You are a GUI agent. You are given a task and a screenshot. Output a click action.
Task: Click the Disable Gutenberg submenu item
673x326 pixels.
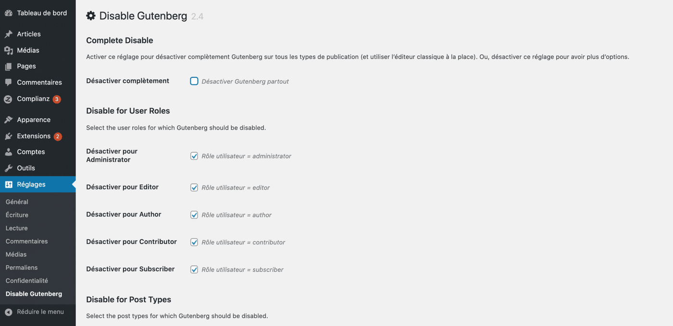coord(34,294)
